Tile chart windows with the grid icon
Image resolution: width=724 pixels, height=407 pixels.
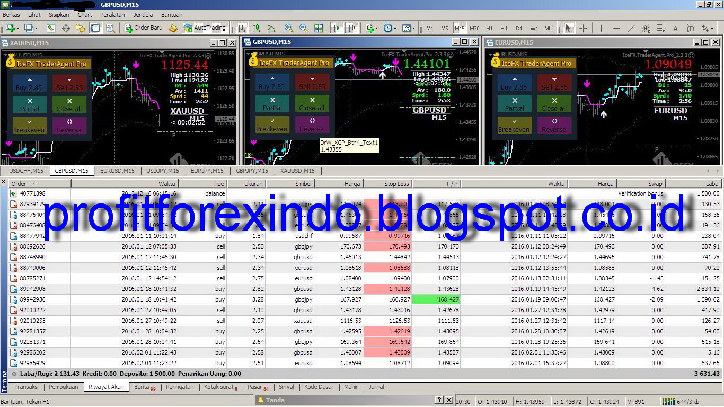[319, 28]
